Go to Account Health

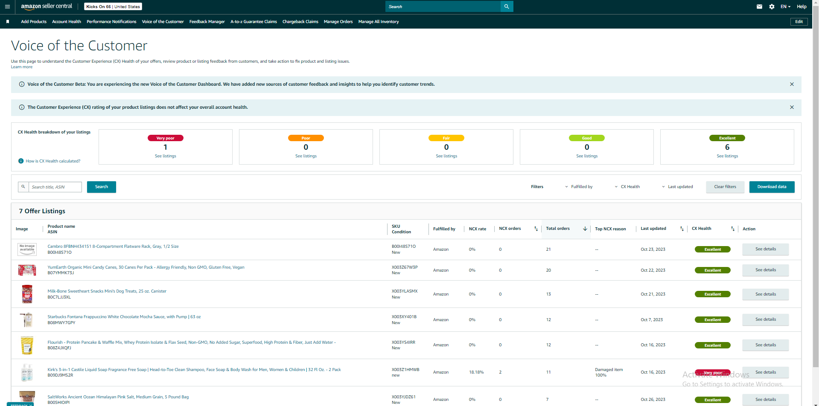67,22
